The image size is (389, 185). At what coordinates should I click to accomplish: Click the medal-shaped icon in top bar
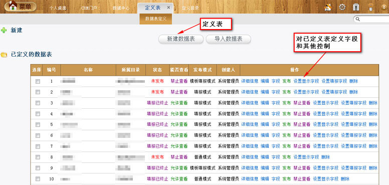(x=370, y=7)
